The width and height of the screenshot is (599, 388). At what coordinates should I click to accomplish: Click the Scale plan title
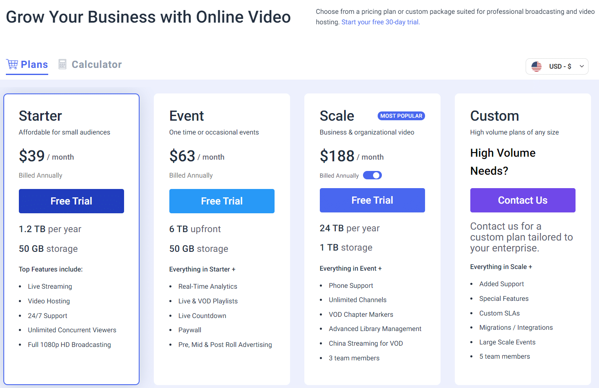click(x=337, y=116)
